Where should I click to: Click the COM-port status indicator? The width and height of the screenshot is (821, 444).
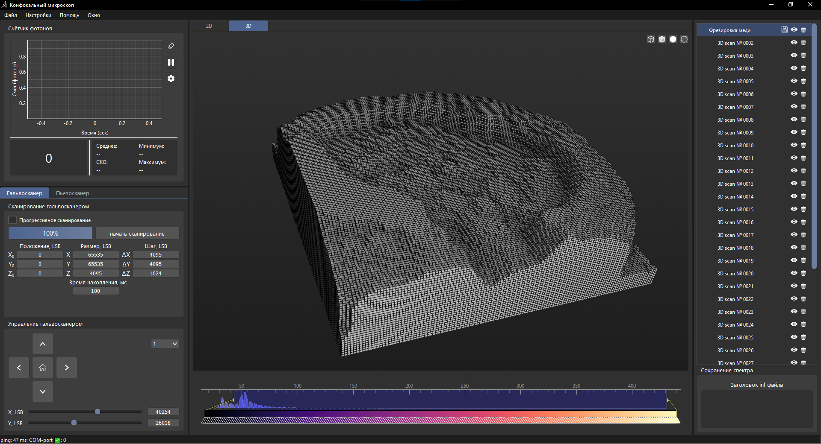tap(57, 440)
